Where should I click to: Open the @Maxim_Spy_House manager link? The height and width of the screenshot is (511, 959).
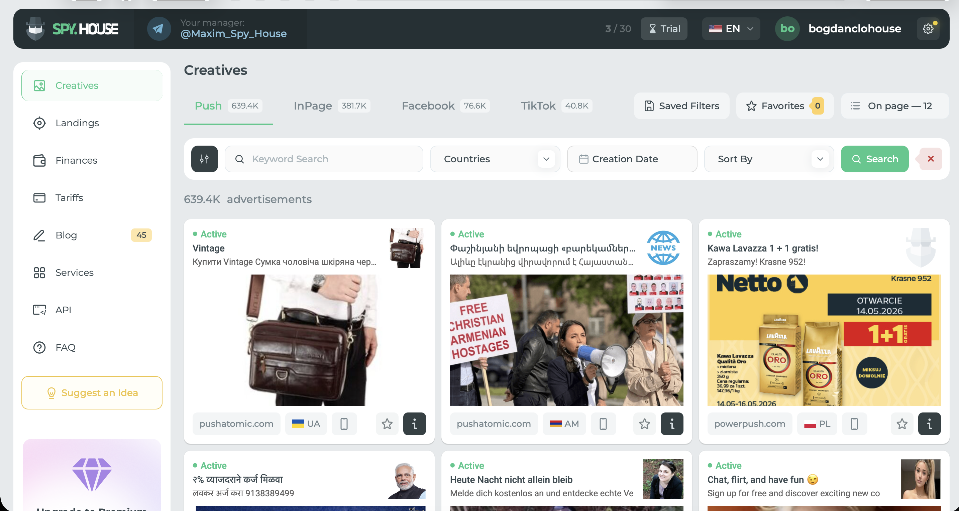click(233, 33)
